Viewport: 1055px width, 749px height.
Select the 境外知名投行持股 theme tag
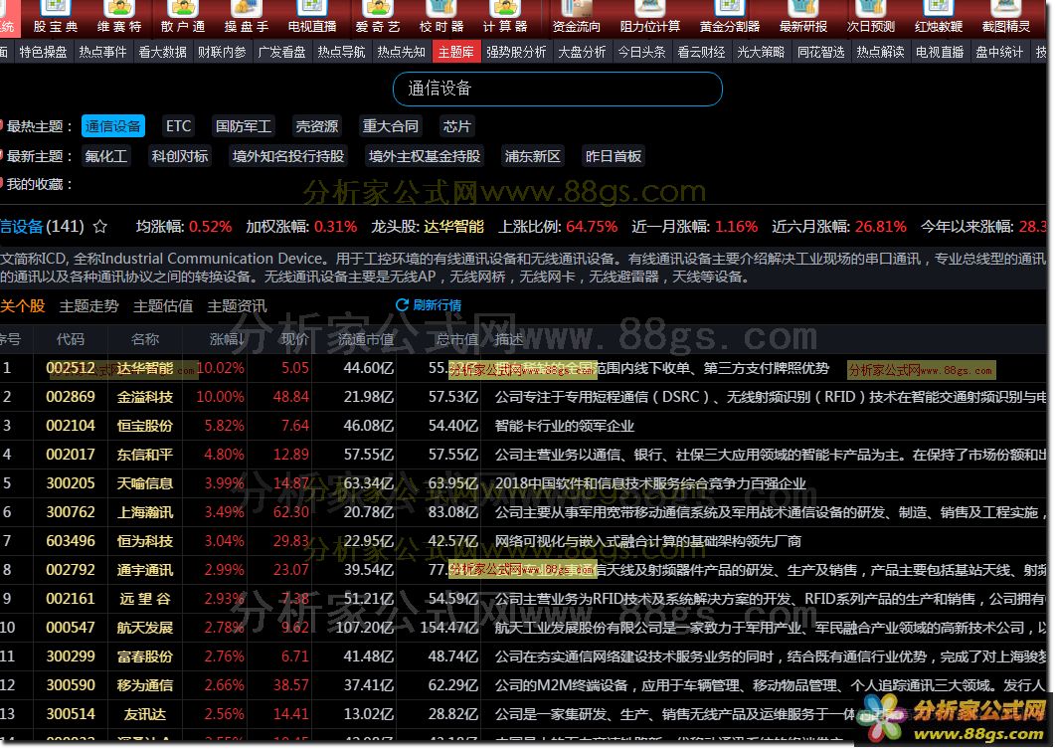click(288, 157)
